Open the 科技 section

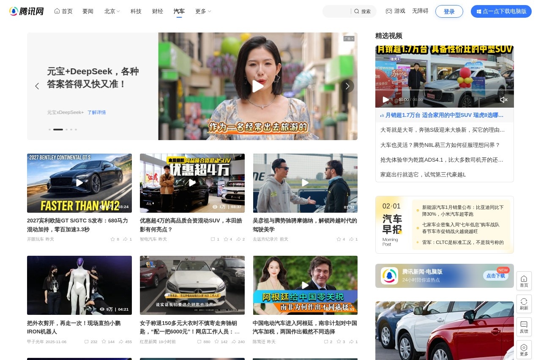(x=136, y=11)
